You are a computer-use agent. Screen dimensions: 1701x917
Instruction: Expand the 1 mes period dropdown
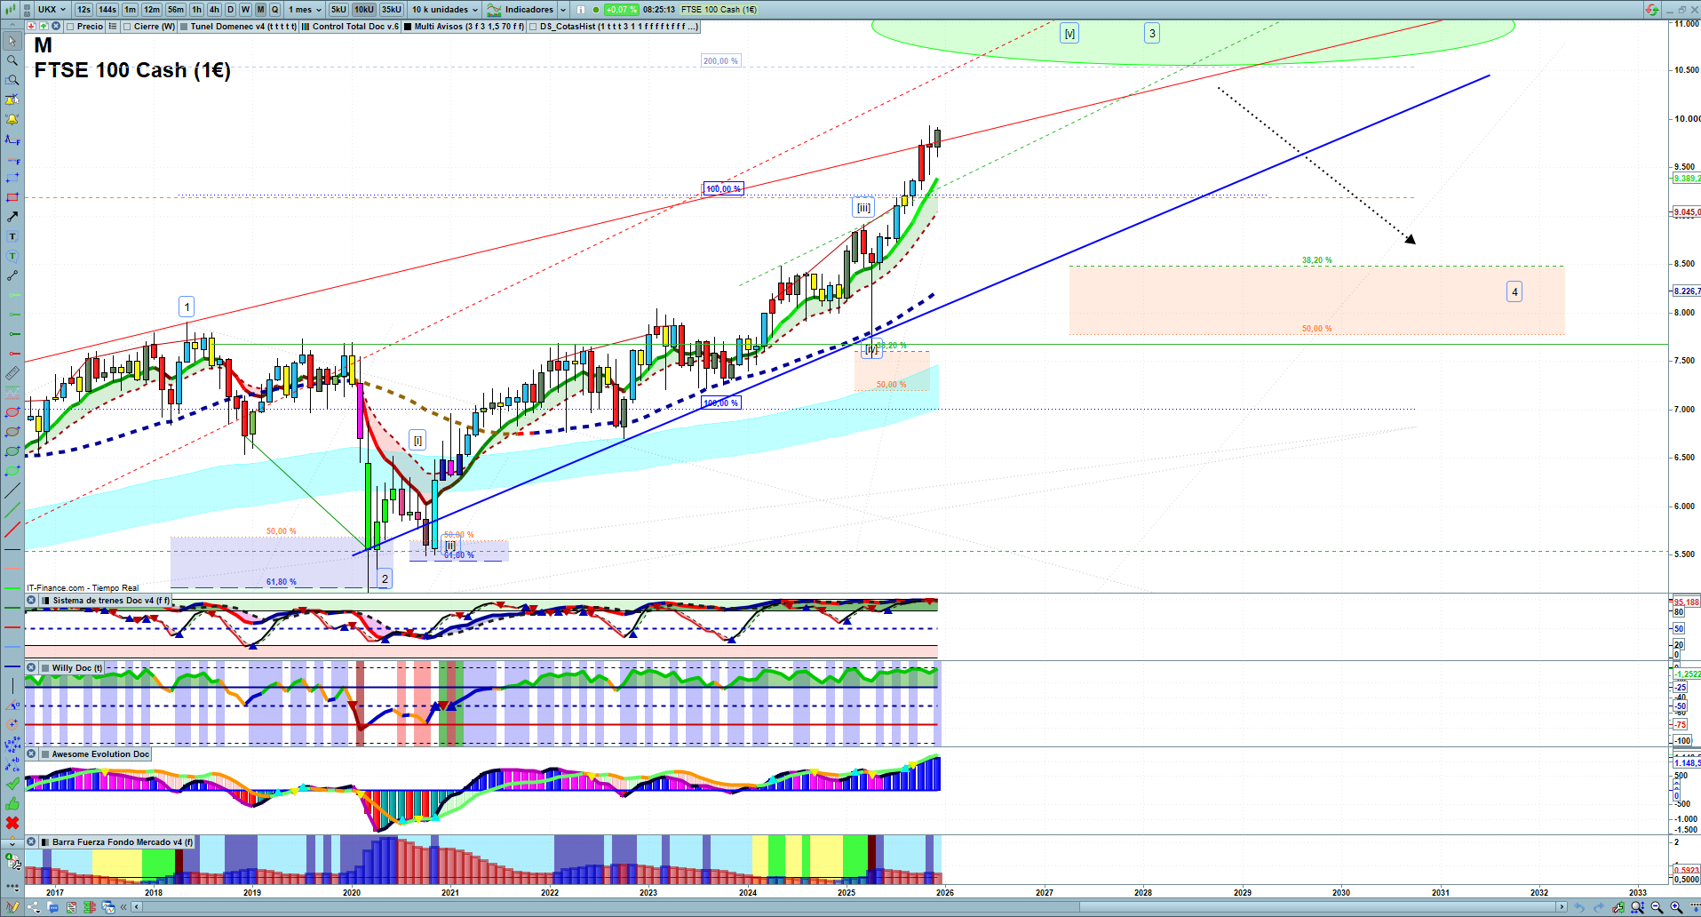[304, 10]
